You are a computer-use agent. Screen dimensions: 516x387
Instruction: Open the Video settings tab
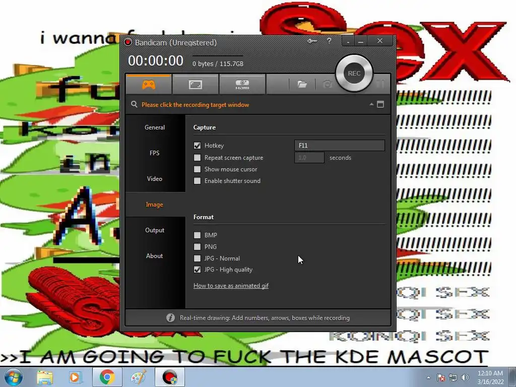point(155,179)
